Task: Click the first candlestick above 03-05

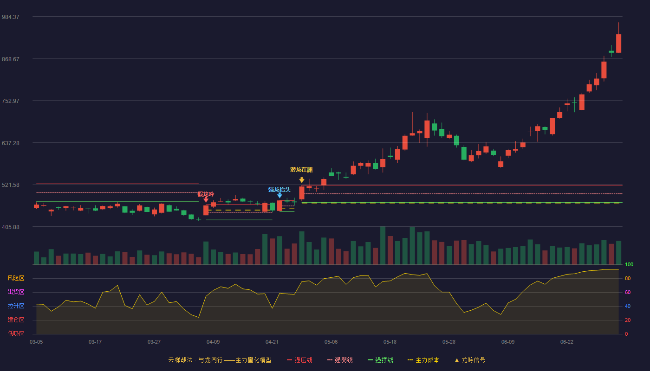Action: tap(36, 206)
